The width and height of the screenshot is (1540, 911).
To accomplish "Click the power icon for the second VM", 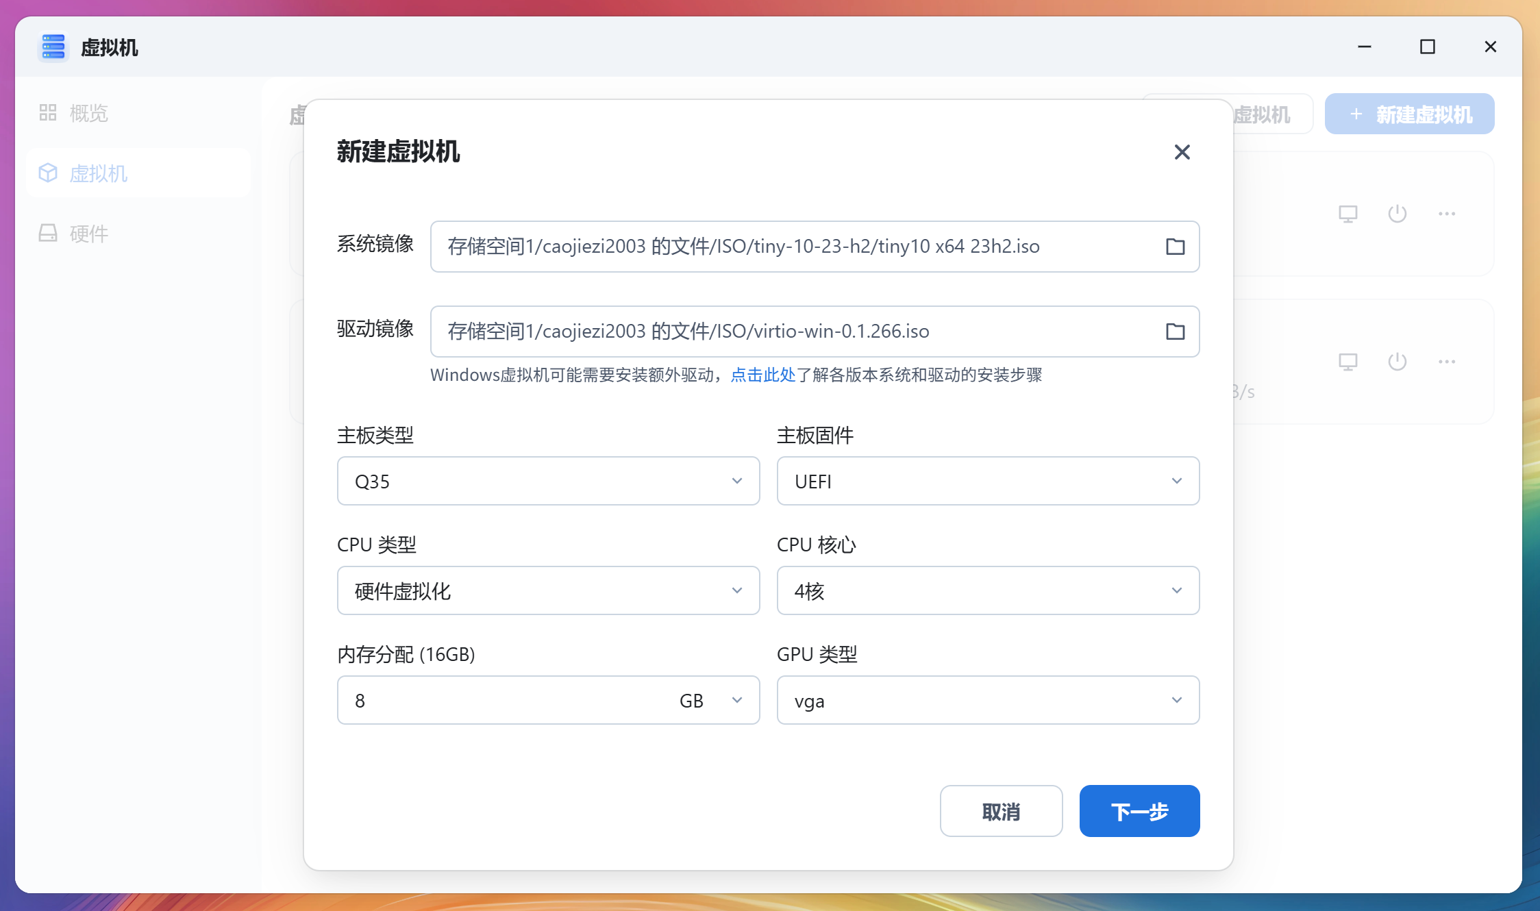I will [x=1397, y=361].
